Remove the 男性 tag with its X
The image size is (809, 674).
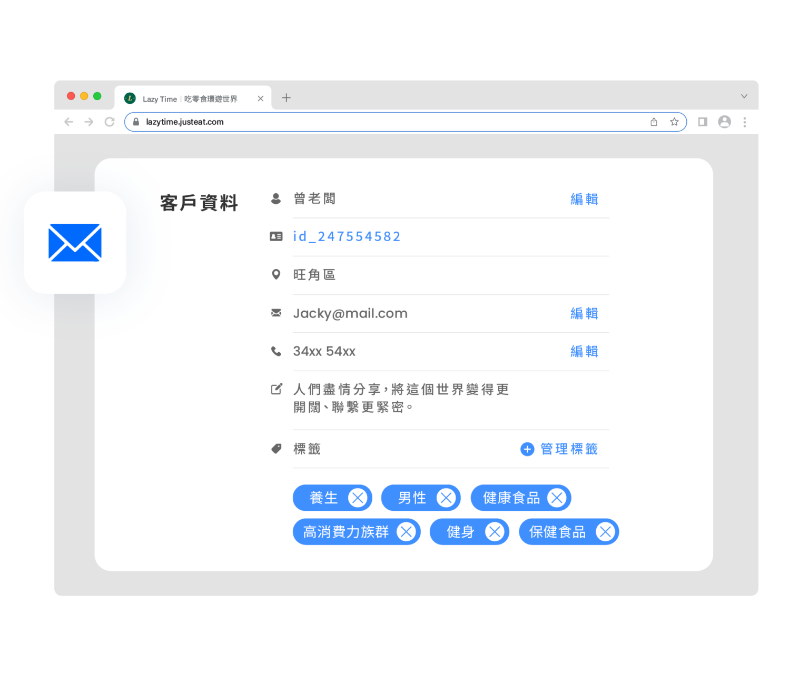click(x=446, y=498)
